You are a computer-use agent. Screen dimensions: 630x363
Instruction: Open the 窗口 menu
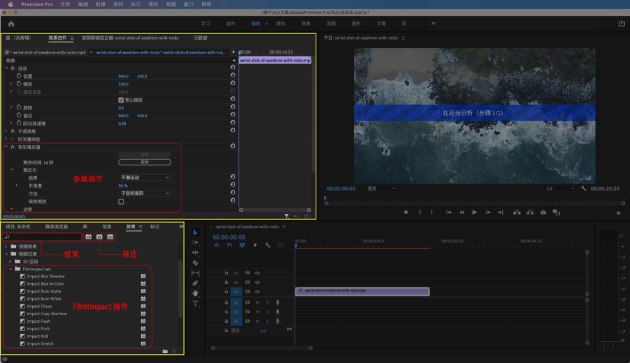(x=188, y=4)
